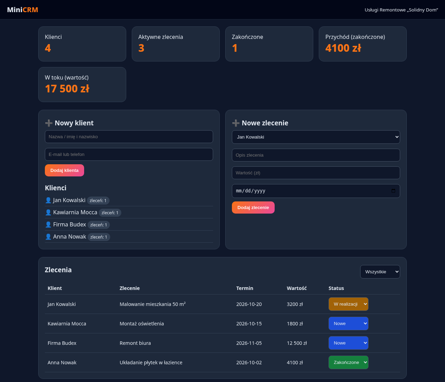Click the Klienci stat card value 4

tap(48, 48)
